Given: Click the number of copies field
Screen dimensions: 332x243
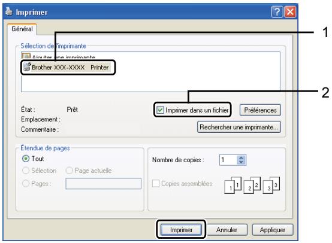Looking at the screenshot, I should (228, 160).
